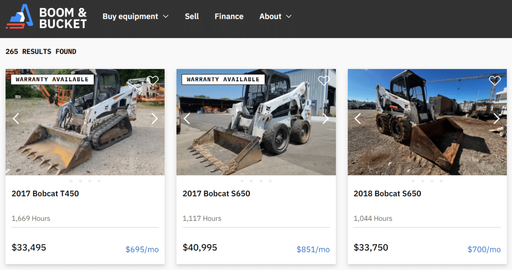Select second carousel dot on T450 card
Screen dimensions: 512x270
tap(80, 181)
